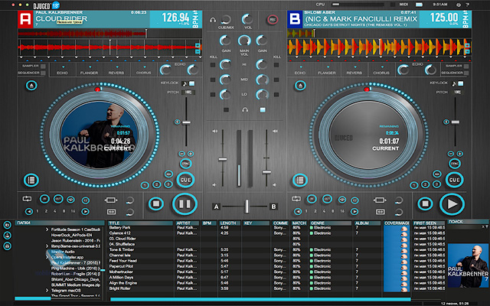490x306 pixels.
Task: Sync deck A tempo with SYNC button
Action: click(185, 164)
